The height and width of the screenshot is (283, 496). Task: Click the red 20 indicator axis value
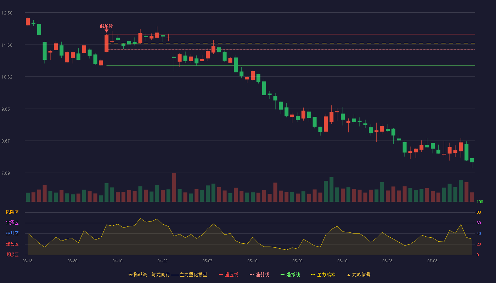pyautogui.click(x=479, y=244)
